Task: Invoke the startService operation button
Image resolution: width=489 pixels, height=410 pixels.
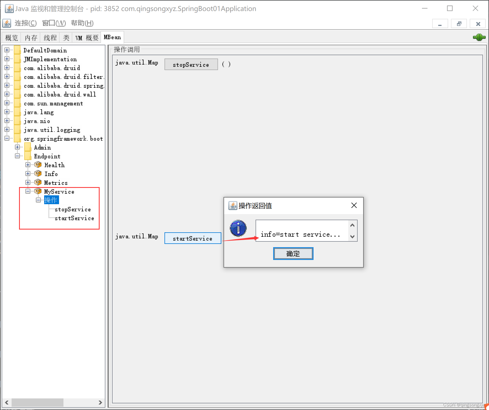Action: (x=193, y=238)
